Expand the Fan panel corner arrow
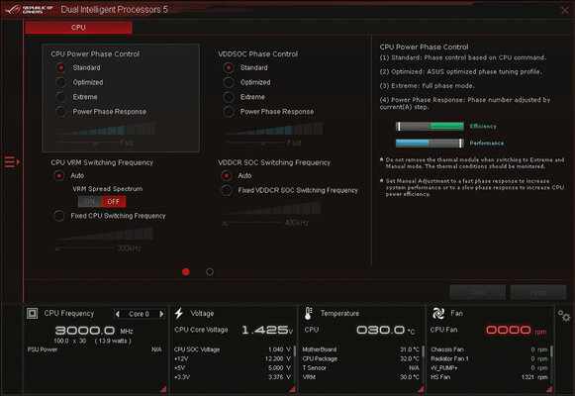Viewport: 575px width, 396px height. [x=549, y=389]
